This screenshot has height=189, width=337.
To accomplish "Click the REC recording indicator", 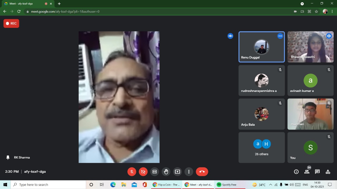I will tap(11, 23).
